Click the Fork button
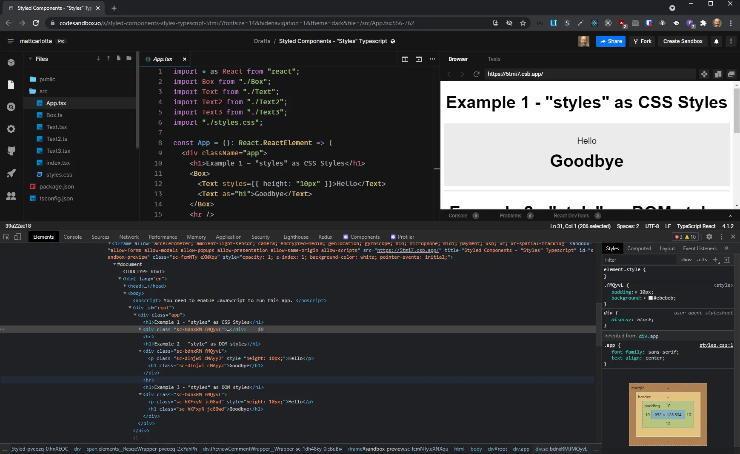The height and width of the screenshot is (454, 740). 642,41
